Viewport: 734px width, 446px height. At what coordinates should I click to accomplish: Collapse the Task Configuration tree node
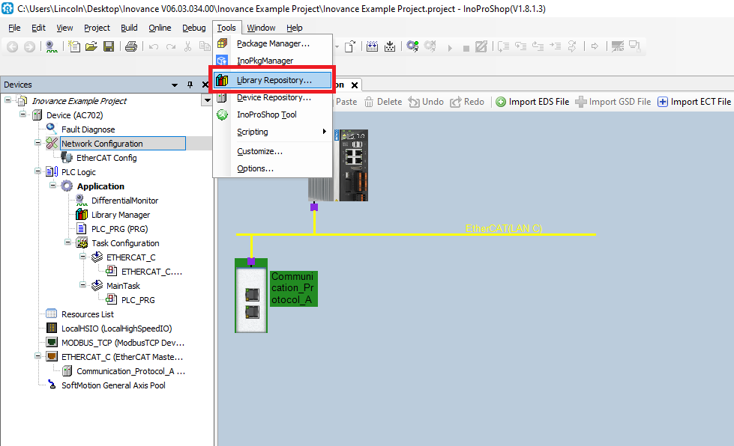(68, 243)
